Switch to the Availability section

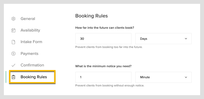pos(30,30)
